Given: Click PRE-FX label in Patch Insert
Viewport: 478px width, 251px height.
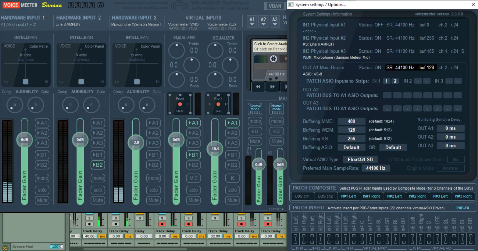Looking at the screenshot, I should 463,208.
